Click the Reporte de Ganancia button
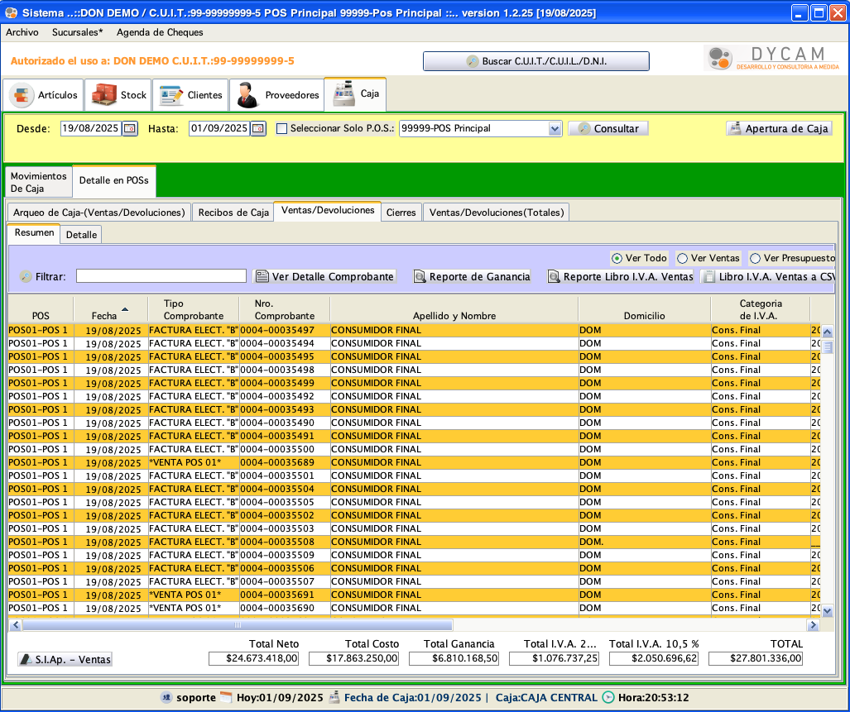The image size is (850, 712). pyautogui.click(x=472, y=276)
